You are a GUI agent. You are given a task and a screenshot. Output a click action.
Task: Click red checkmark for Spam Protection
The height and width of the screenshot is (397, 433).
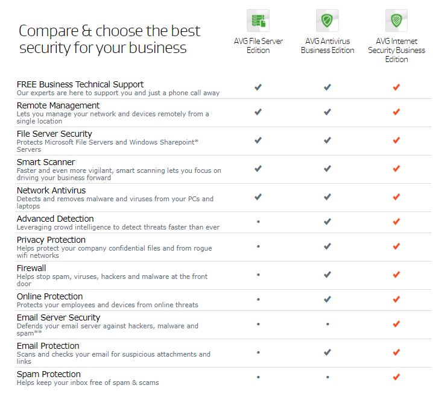tap(396, 377)
